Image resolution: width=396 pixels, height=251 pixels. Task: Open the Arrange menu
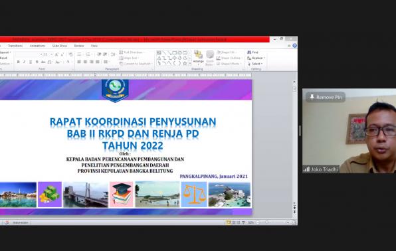(x=198, y=57)
